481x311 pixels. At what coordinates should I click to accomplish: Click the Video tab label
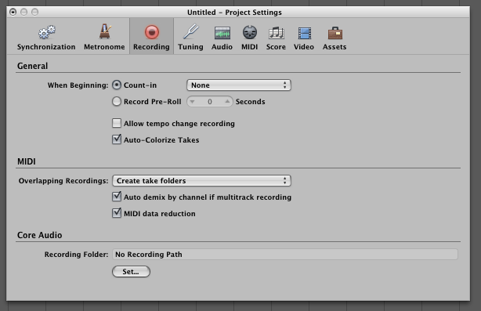[x=304, y=47]
